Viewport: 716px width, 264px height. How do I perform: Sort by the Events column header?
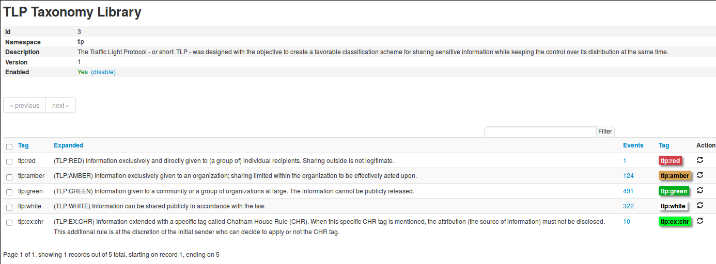(633, 145)
